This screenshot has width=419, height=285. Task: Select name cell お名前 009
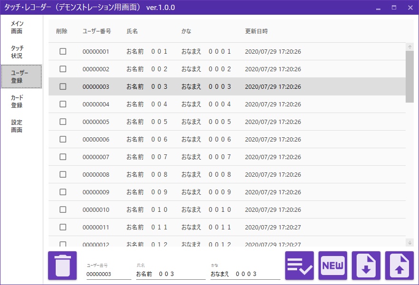[x=147, y=192]
